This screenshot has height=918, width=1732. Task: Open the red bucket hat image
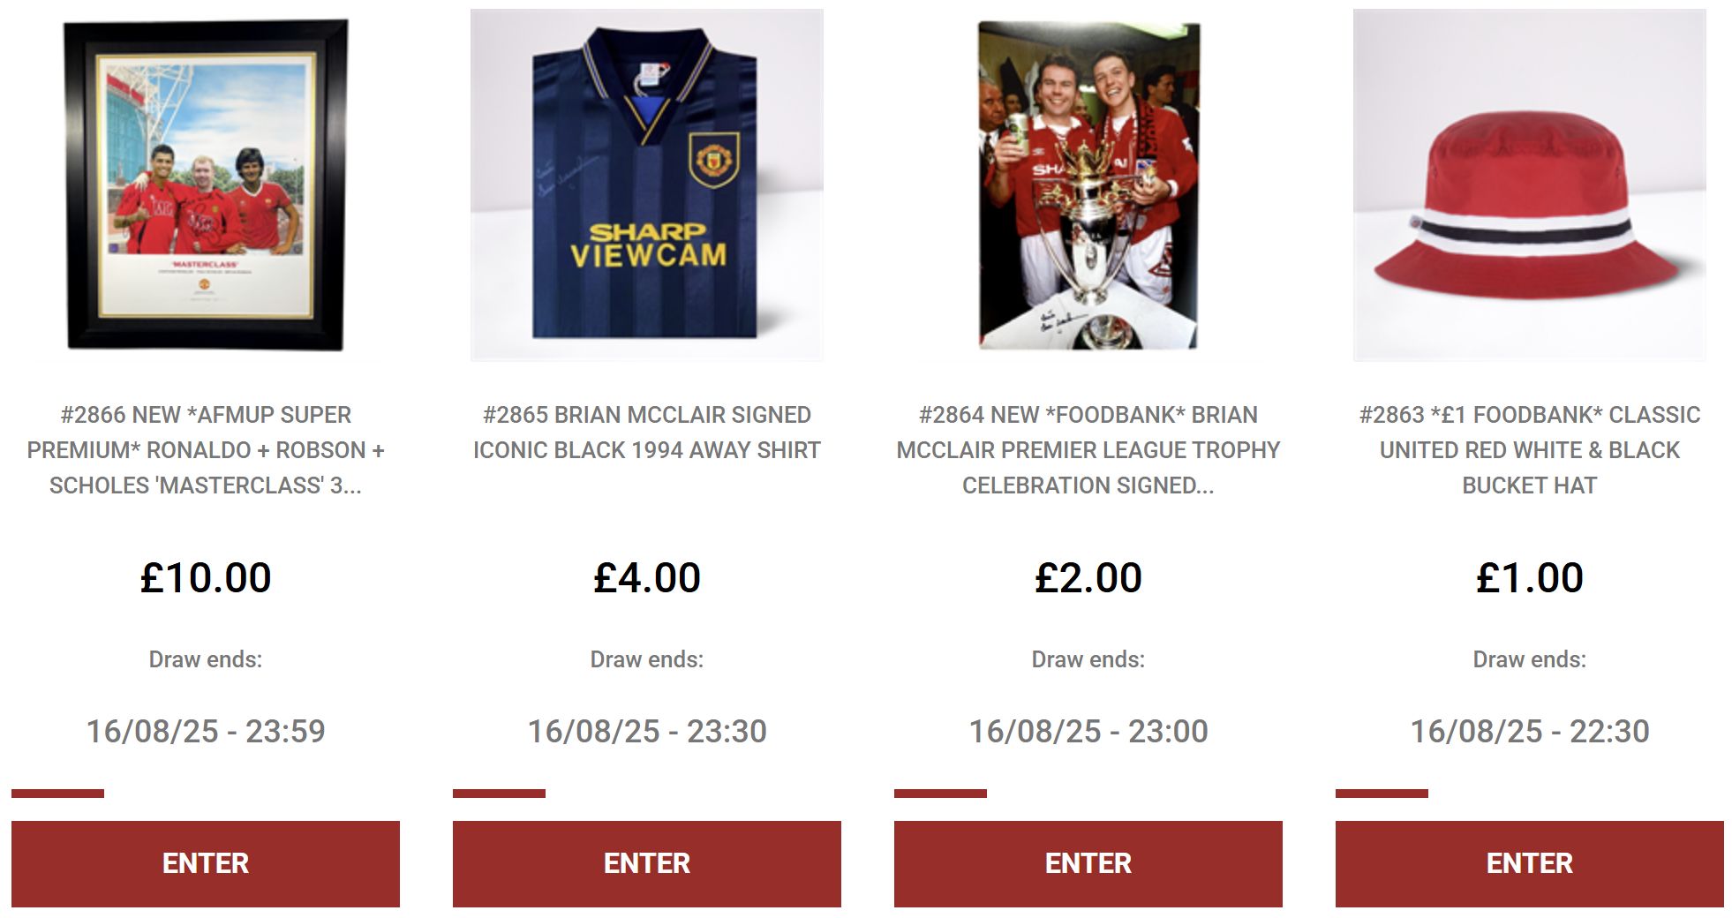point(1530,185)
